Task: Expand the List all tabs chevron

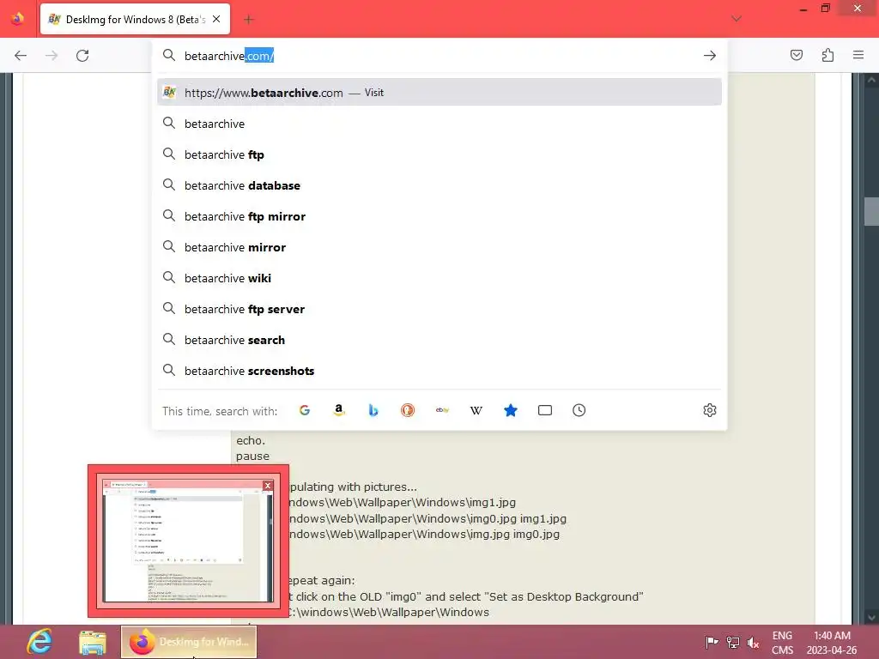Action: click(x=737, y=19)
